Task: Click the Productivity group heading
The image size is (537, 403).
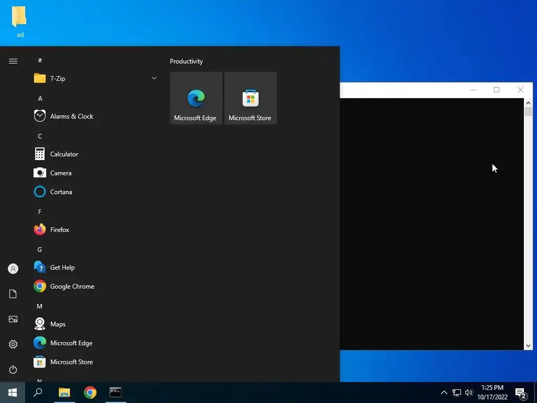Action: [186, 61]
